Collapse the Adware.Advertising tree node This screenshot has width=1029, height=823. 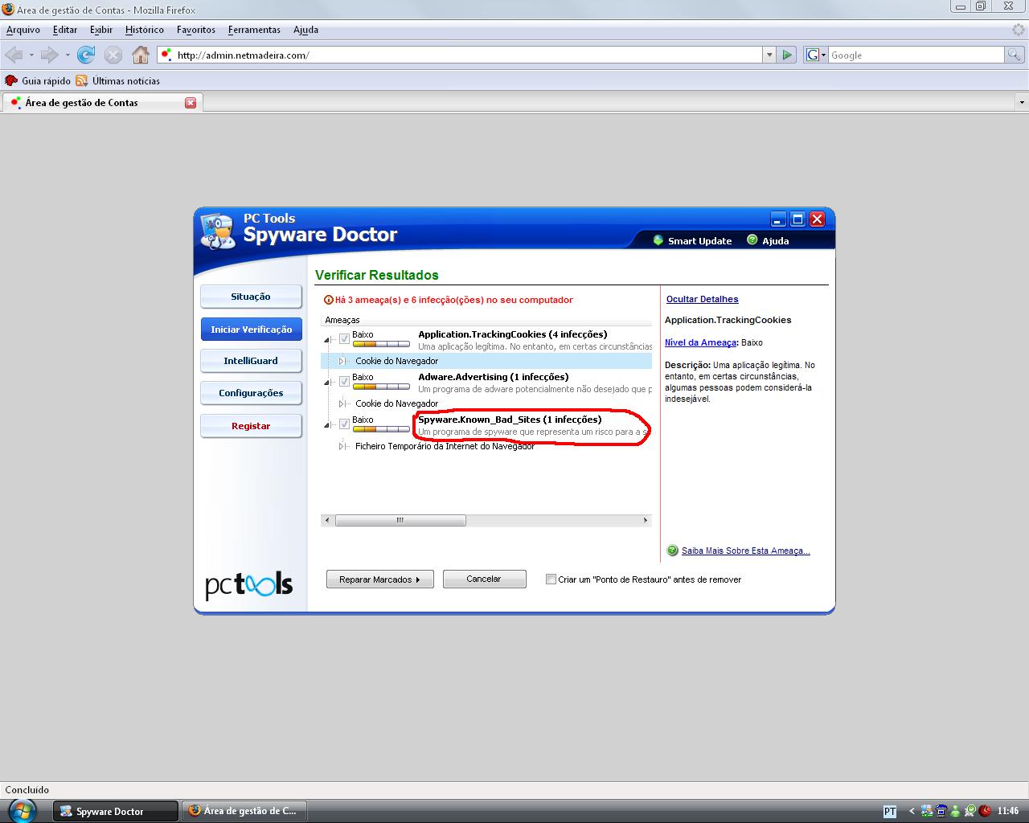coord(327,383)
